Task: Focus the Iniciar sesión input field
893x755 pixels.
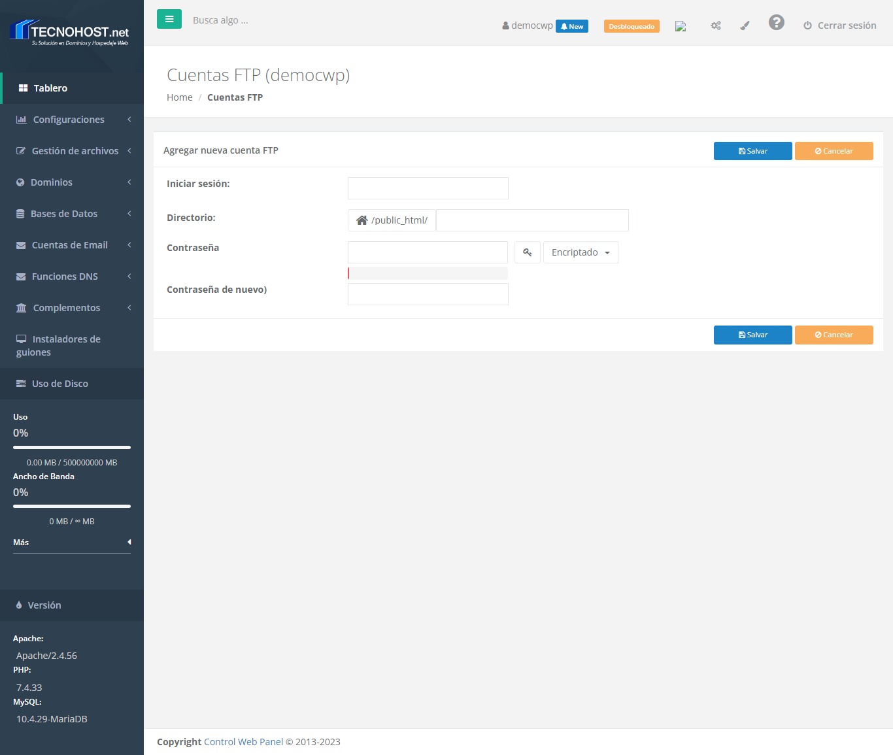Action: (428, 188)
